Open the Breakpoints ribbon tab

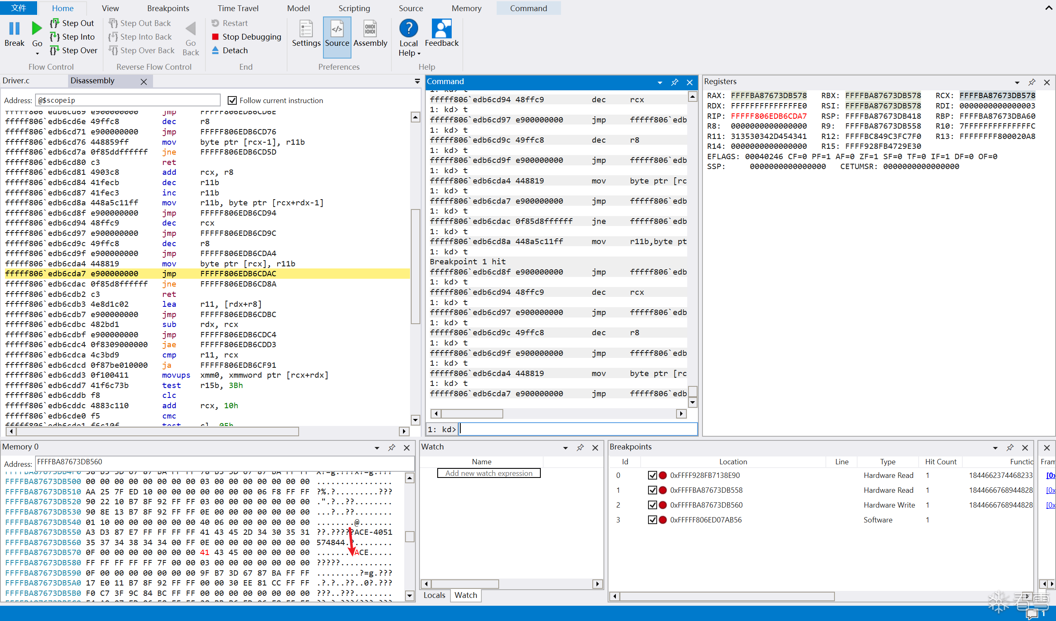168,8
